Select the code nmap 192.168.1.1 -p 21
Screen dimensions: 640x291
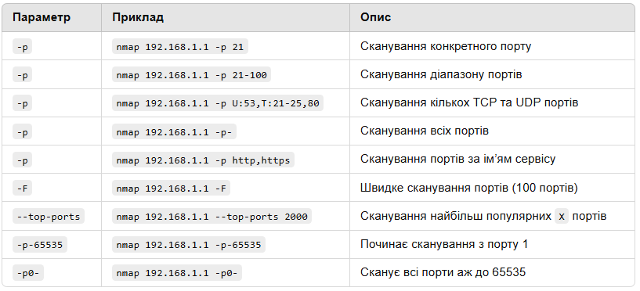[x=180, y=47]
